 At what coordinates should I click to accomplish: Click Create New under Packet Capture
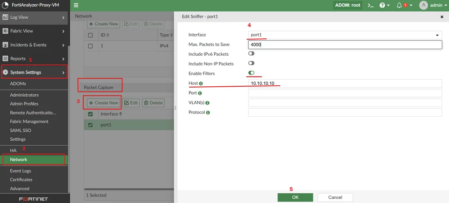(x=103, y=103)
